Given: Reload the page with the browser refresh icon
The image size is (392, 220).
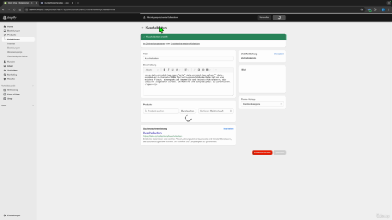Looking at the screenshot, I should [14, 10].
